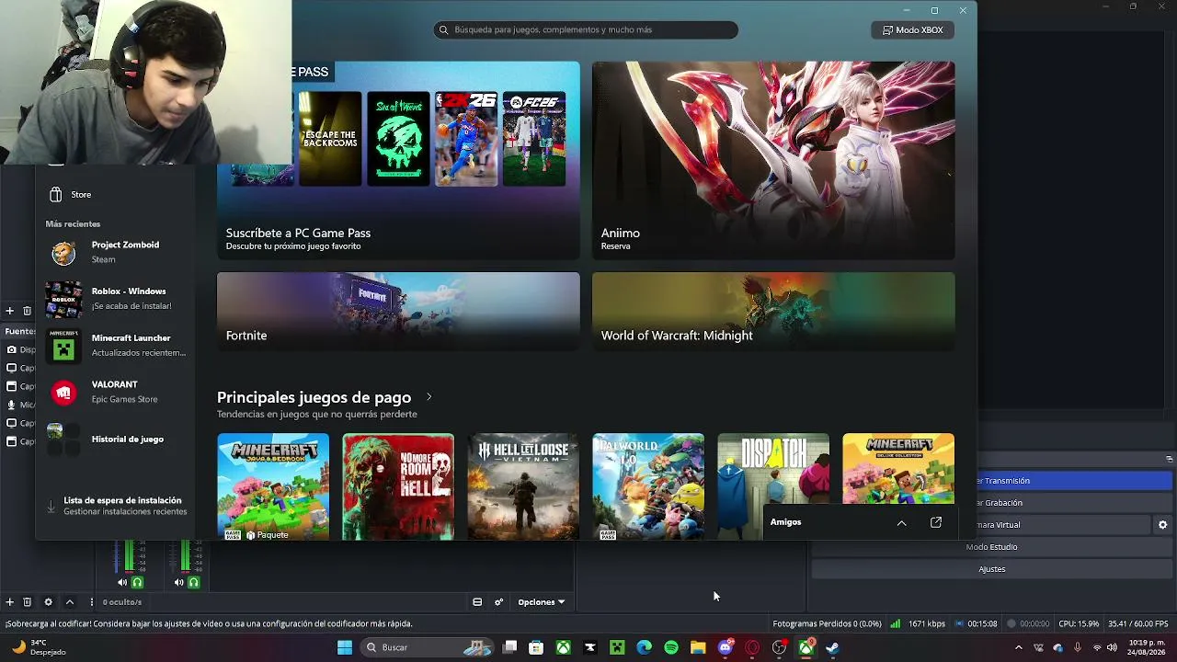Pop out the Amigos panel

click(x=936, y=522)
